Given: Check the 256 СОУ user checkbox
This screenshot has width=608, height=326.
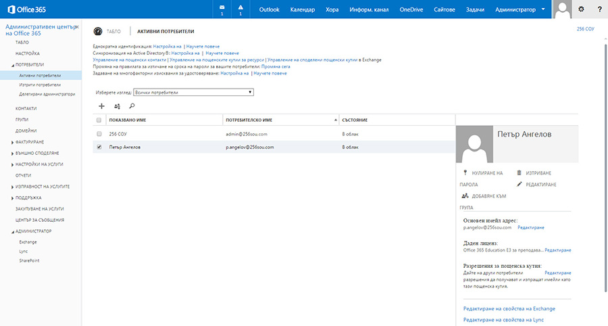Looking at the screenshot, I should [x=99, y=134].
